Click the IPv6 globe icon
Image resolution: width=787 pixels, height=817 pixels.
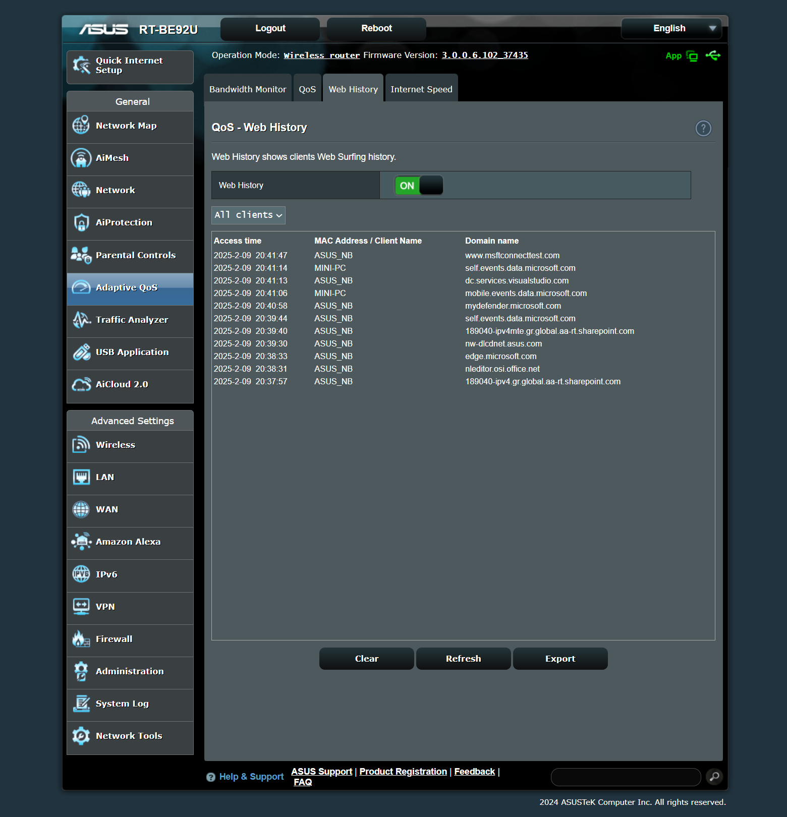81,574
